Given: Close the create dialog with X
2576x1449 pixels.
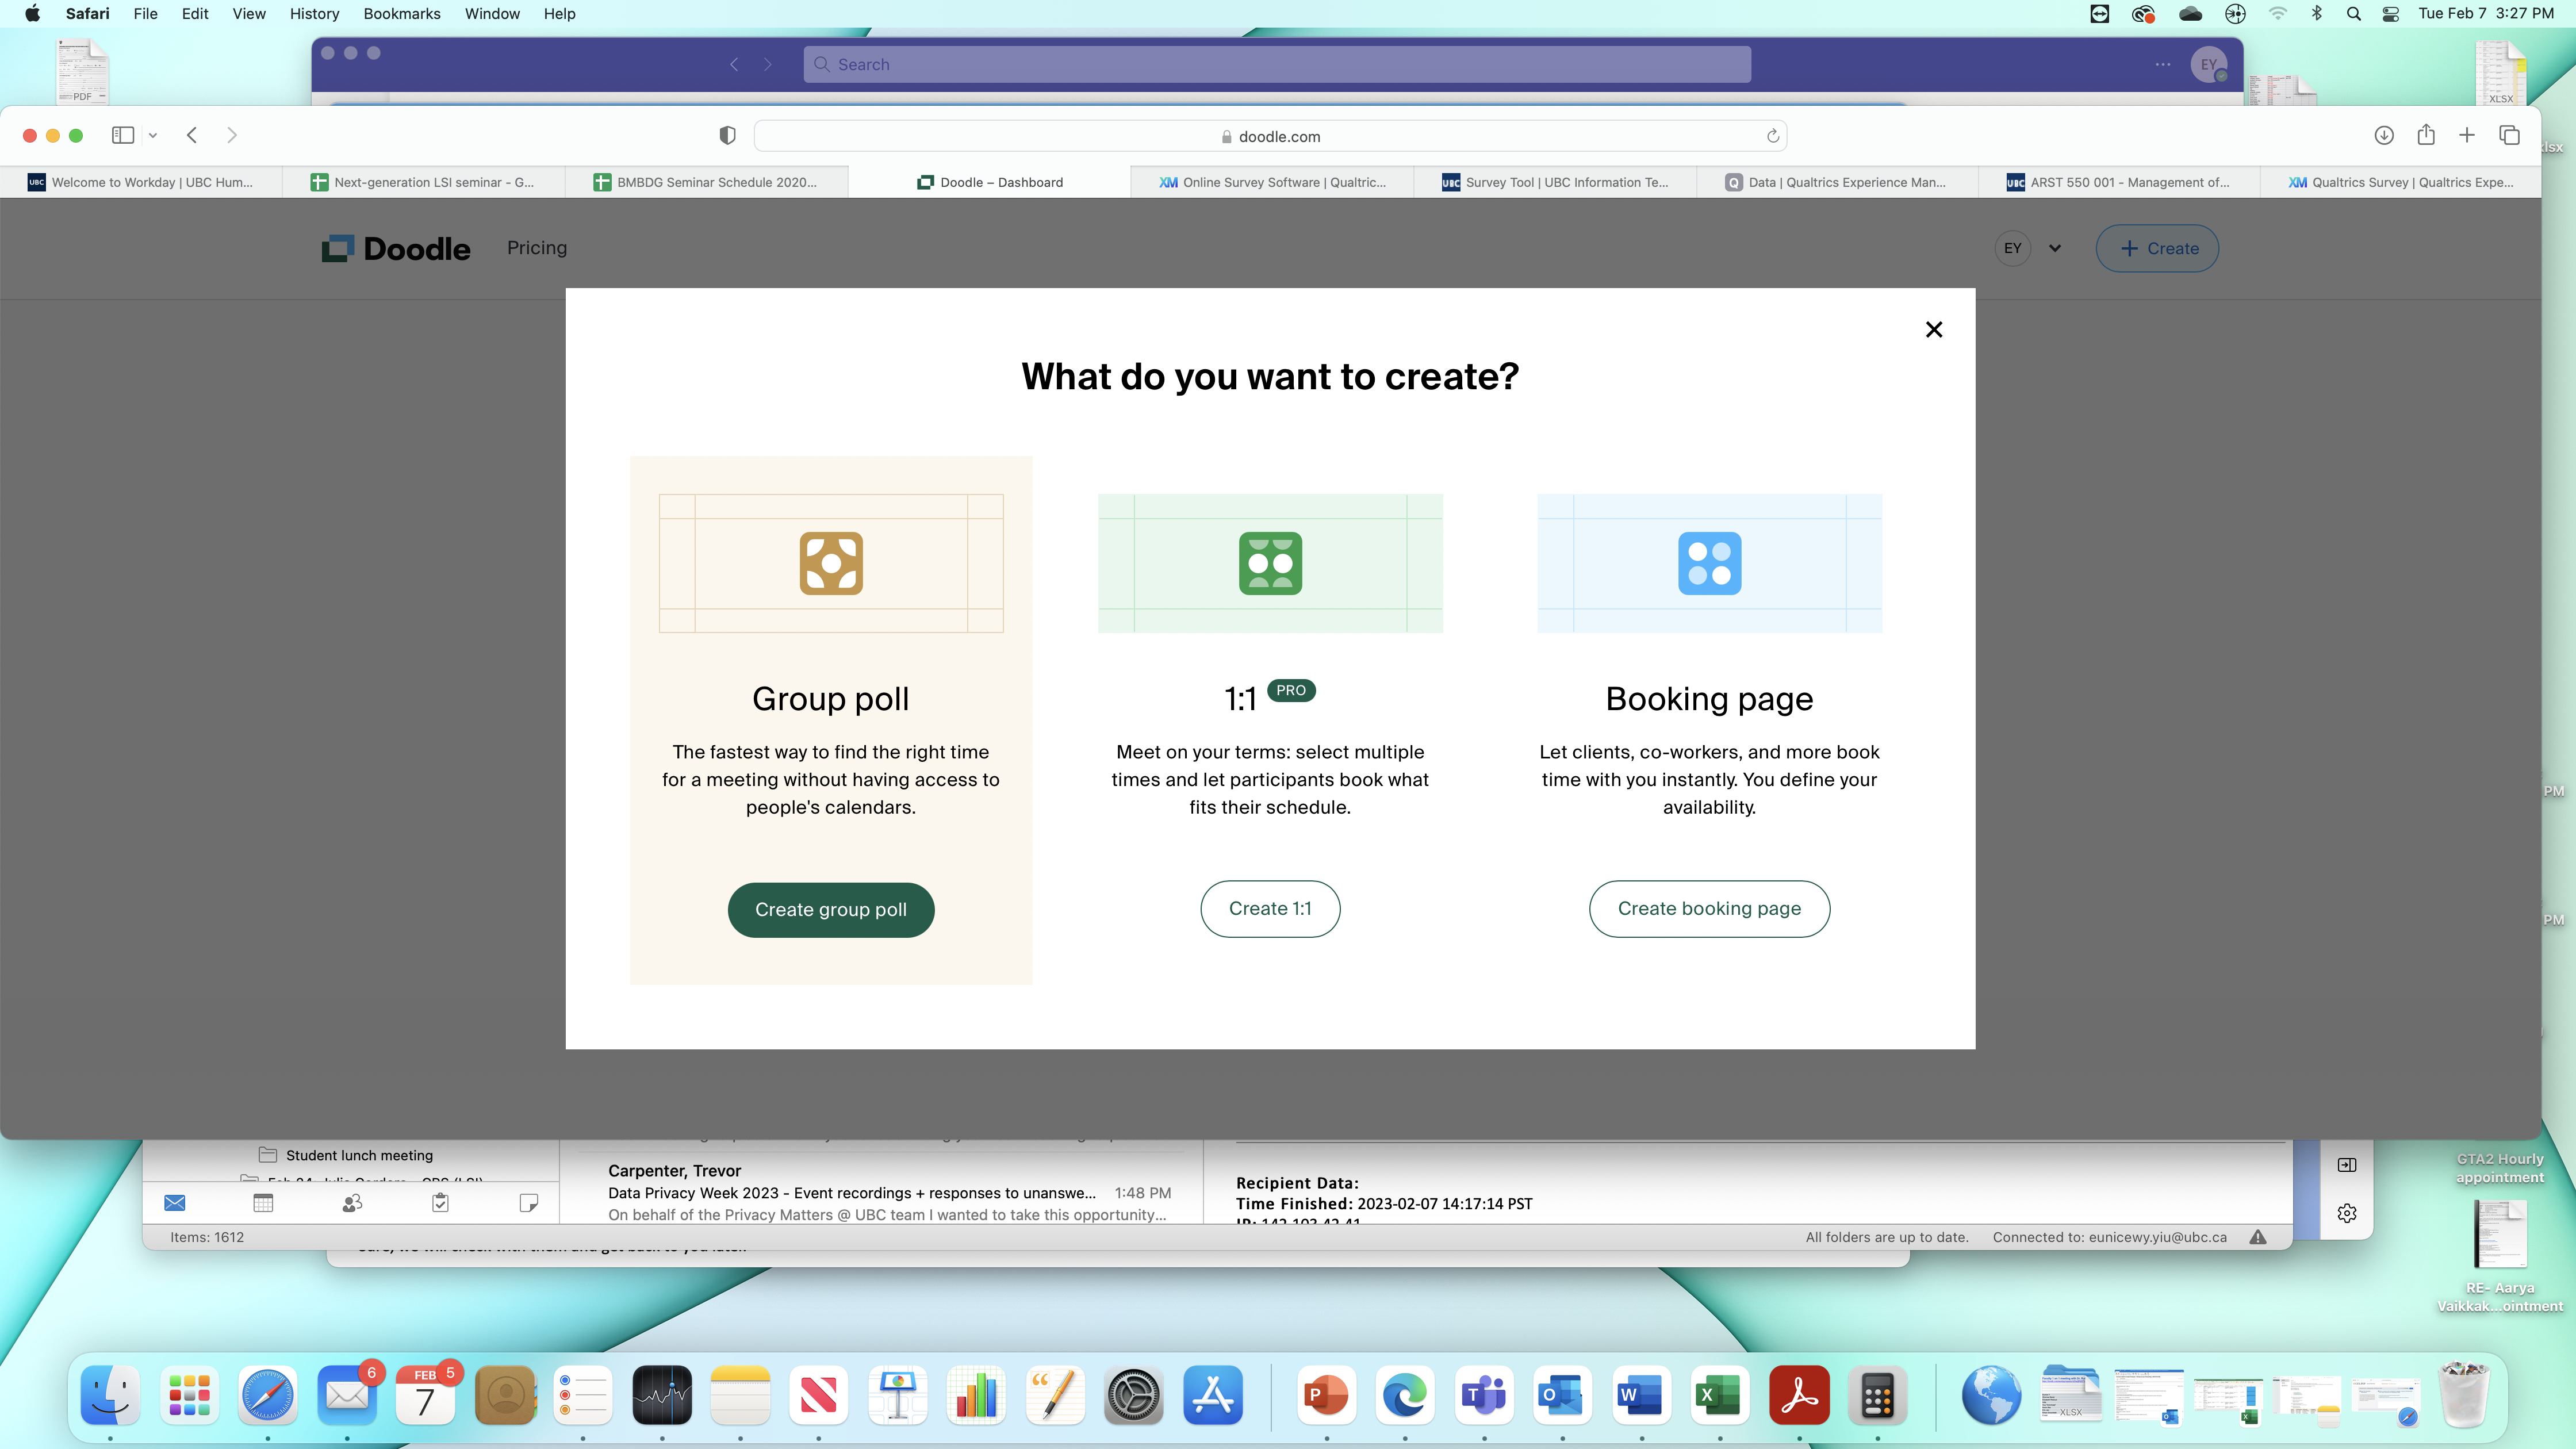Looking at the screenshot, I should coord(1934,330).
